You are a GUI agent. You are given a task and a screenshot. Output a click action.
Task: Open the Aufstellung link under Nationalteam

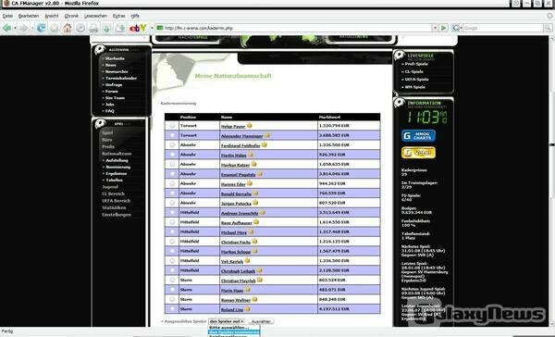117,160
